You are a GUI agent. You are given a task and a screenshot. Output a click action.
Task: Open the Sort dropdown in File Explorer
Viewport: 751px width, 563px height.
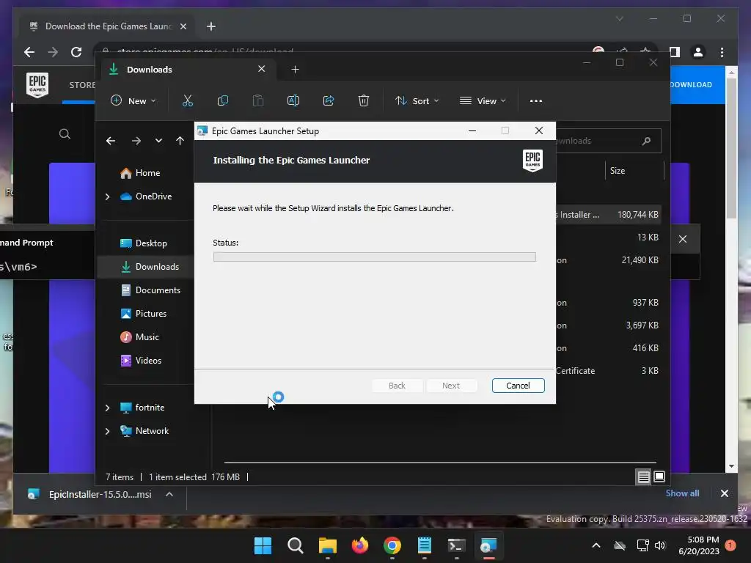point(417,101)
